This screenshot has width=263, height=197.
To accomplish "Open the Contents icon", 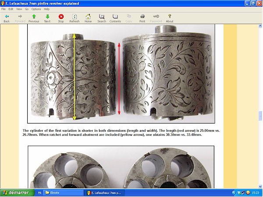I will [x=115, y=17].
